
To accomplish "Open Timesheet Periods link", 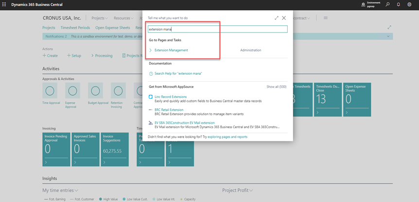I will pyautogui.click(x=75, y=28).
